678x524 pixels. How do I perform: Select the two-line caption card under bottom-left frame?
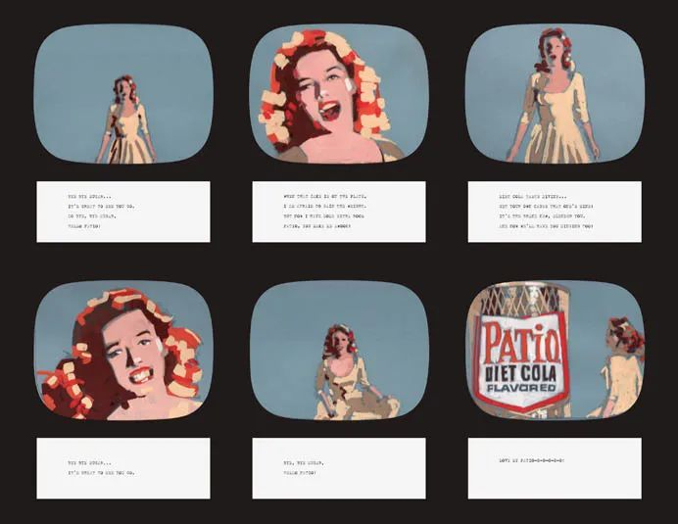123,468
